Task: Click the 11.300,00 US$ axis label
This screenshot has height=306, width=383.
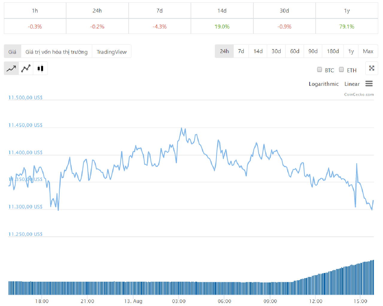Action: (25, 207)
